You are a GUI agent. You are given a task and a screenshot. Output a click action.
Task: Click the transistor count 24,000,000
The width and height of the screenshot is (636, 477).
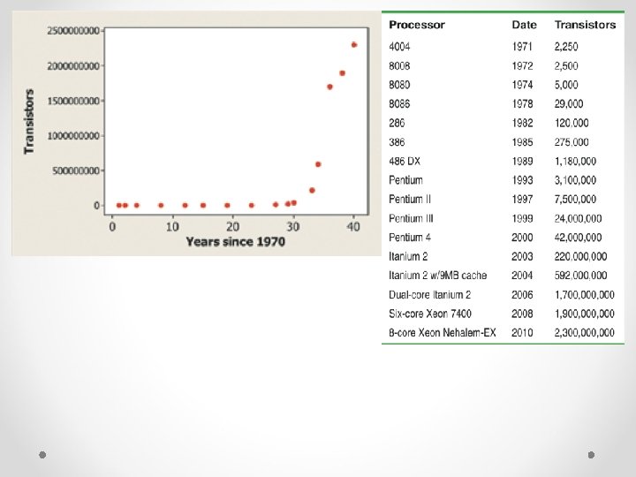tap(578, 218)
